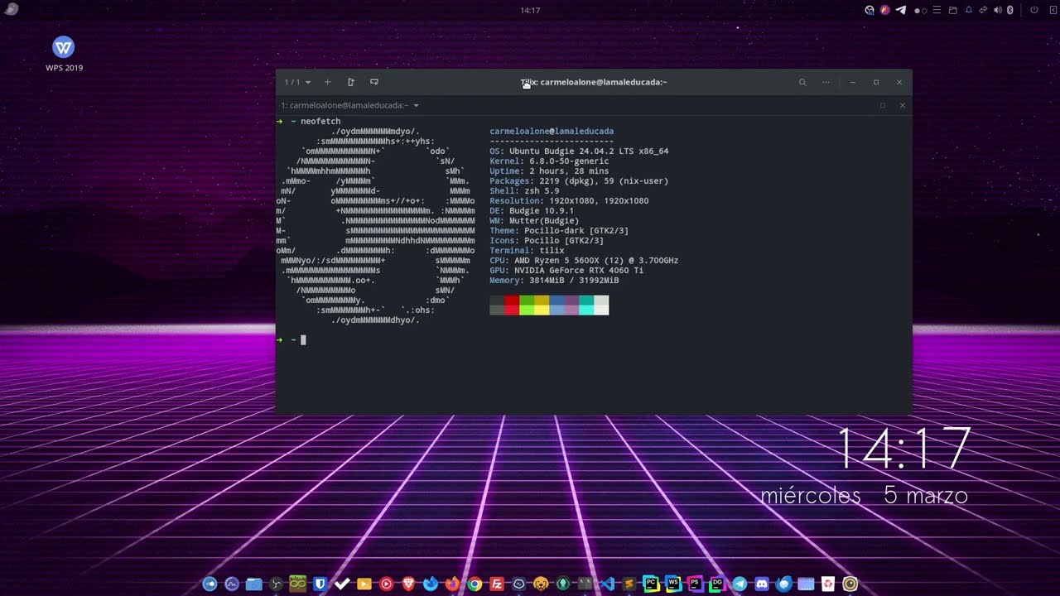Launch Discord from the dock

point(762,584)
